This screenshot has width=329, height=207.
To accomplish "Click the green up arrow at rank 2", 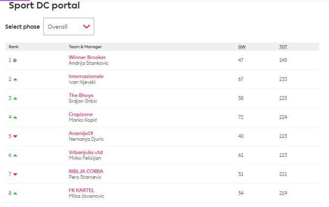I will [15, 79].
